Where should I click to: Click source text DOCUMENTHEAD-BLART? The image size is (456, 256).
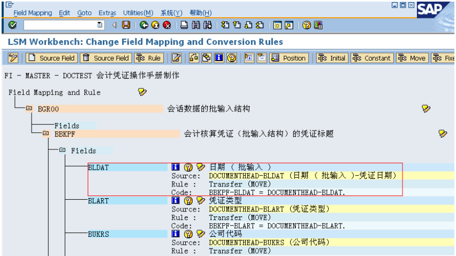pyautogui.click(x=246, y=209)
